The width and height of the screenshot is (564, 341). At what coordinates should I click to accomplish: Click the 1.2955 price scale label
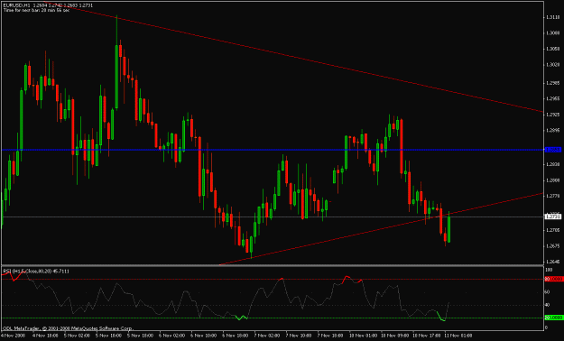point(552,98)
